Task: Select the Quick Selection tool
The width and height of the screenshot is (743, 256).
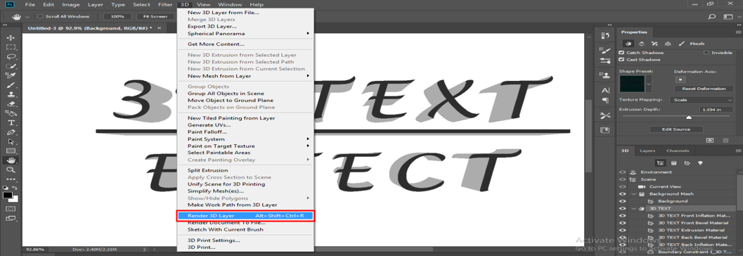Action: coord(11,66)
